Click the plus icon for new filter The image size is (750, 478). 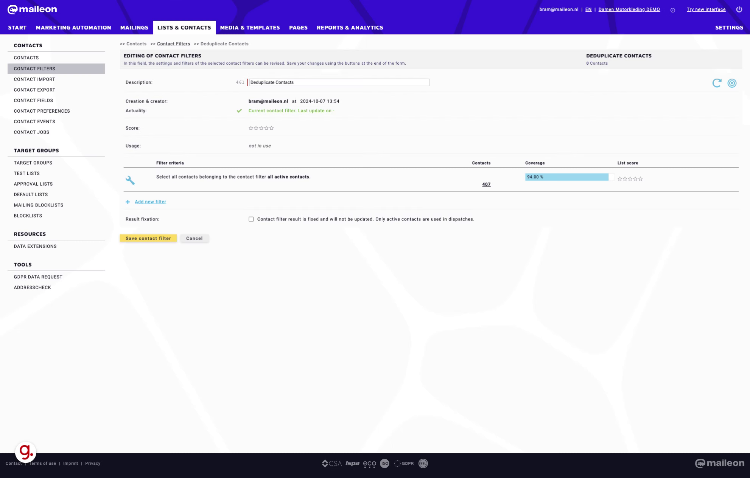[128, 202]
